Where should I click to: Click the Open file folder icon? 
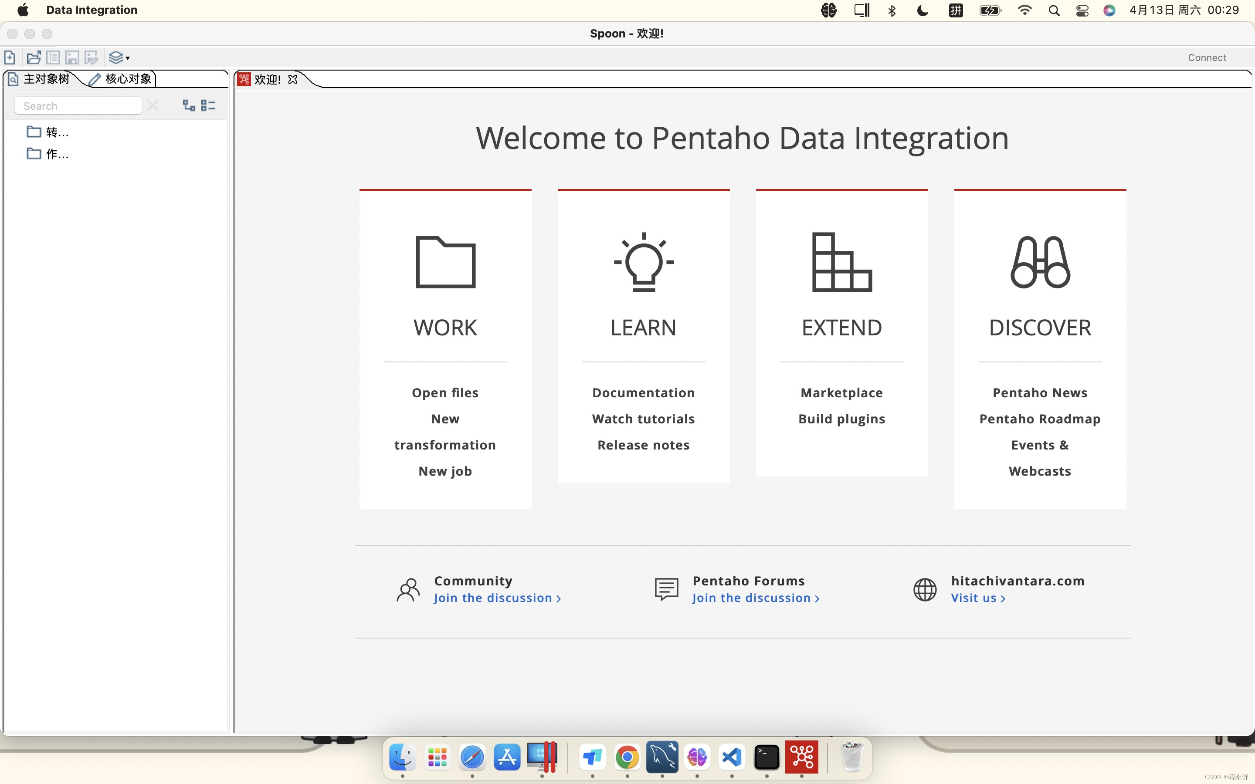coord(34,57)
